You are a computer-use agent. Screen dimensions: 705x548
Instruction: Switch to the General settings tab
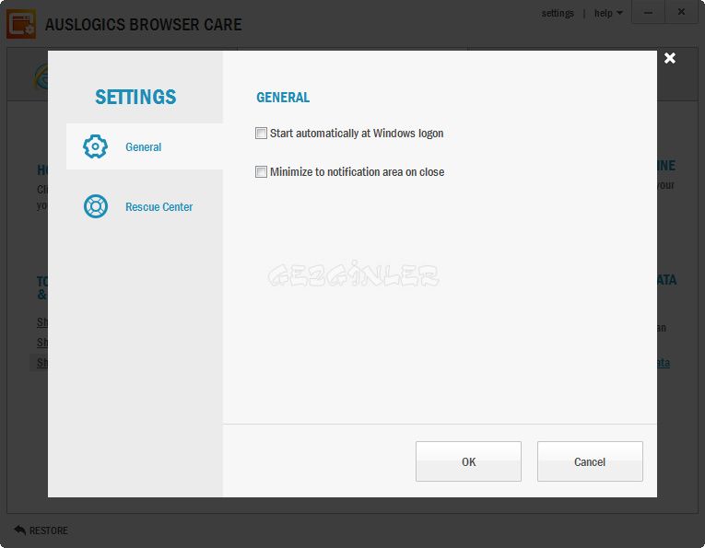(145, 146)
